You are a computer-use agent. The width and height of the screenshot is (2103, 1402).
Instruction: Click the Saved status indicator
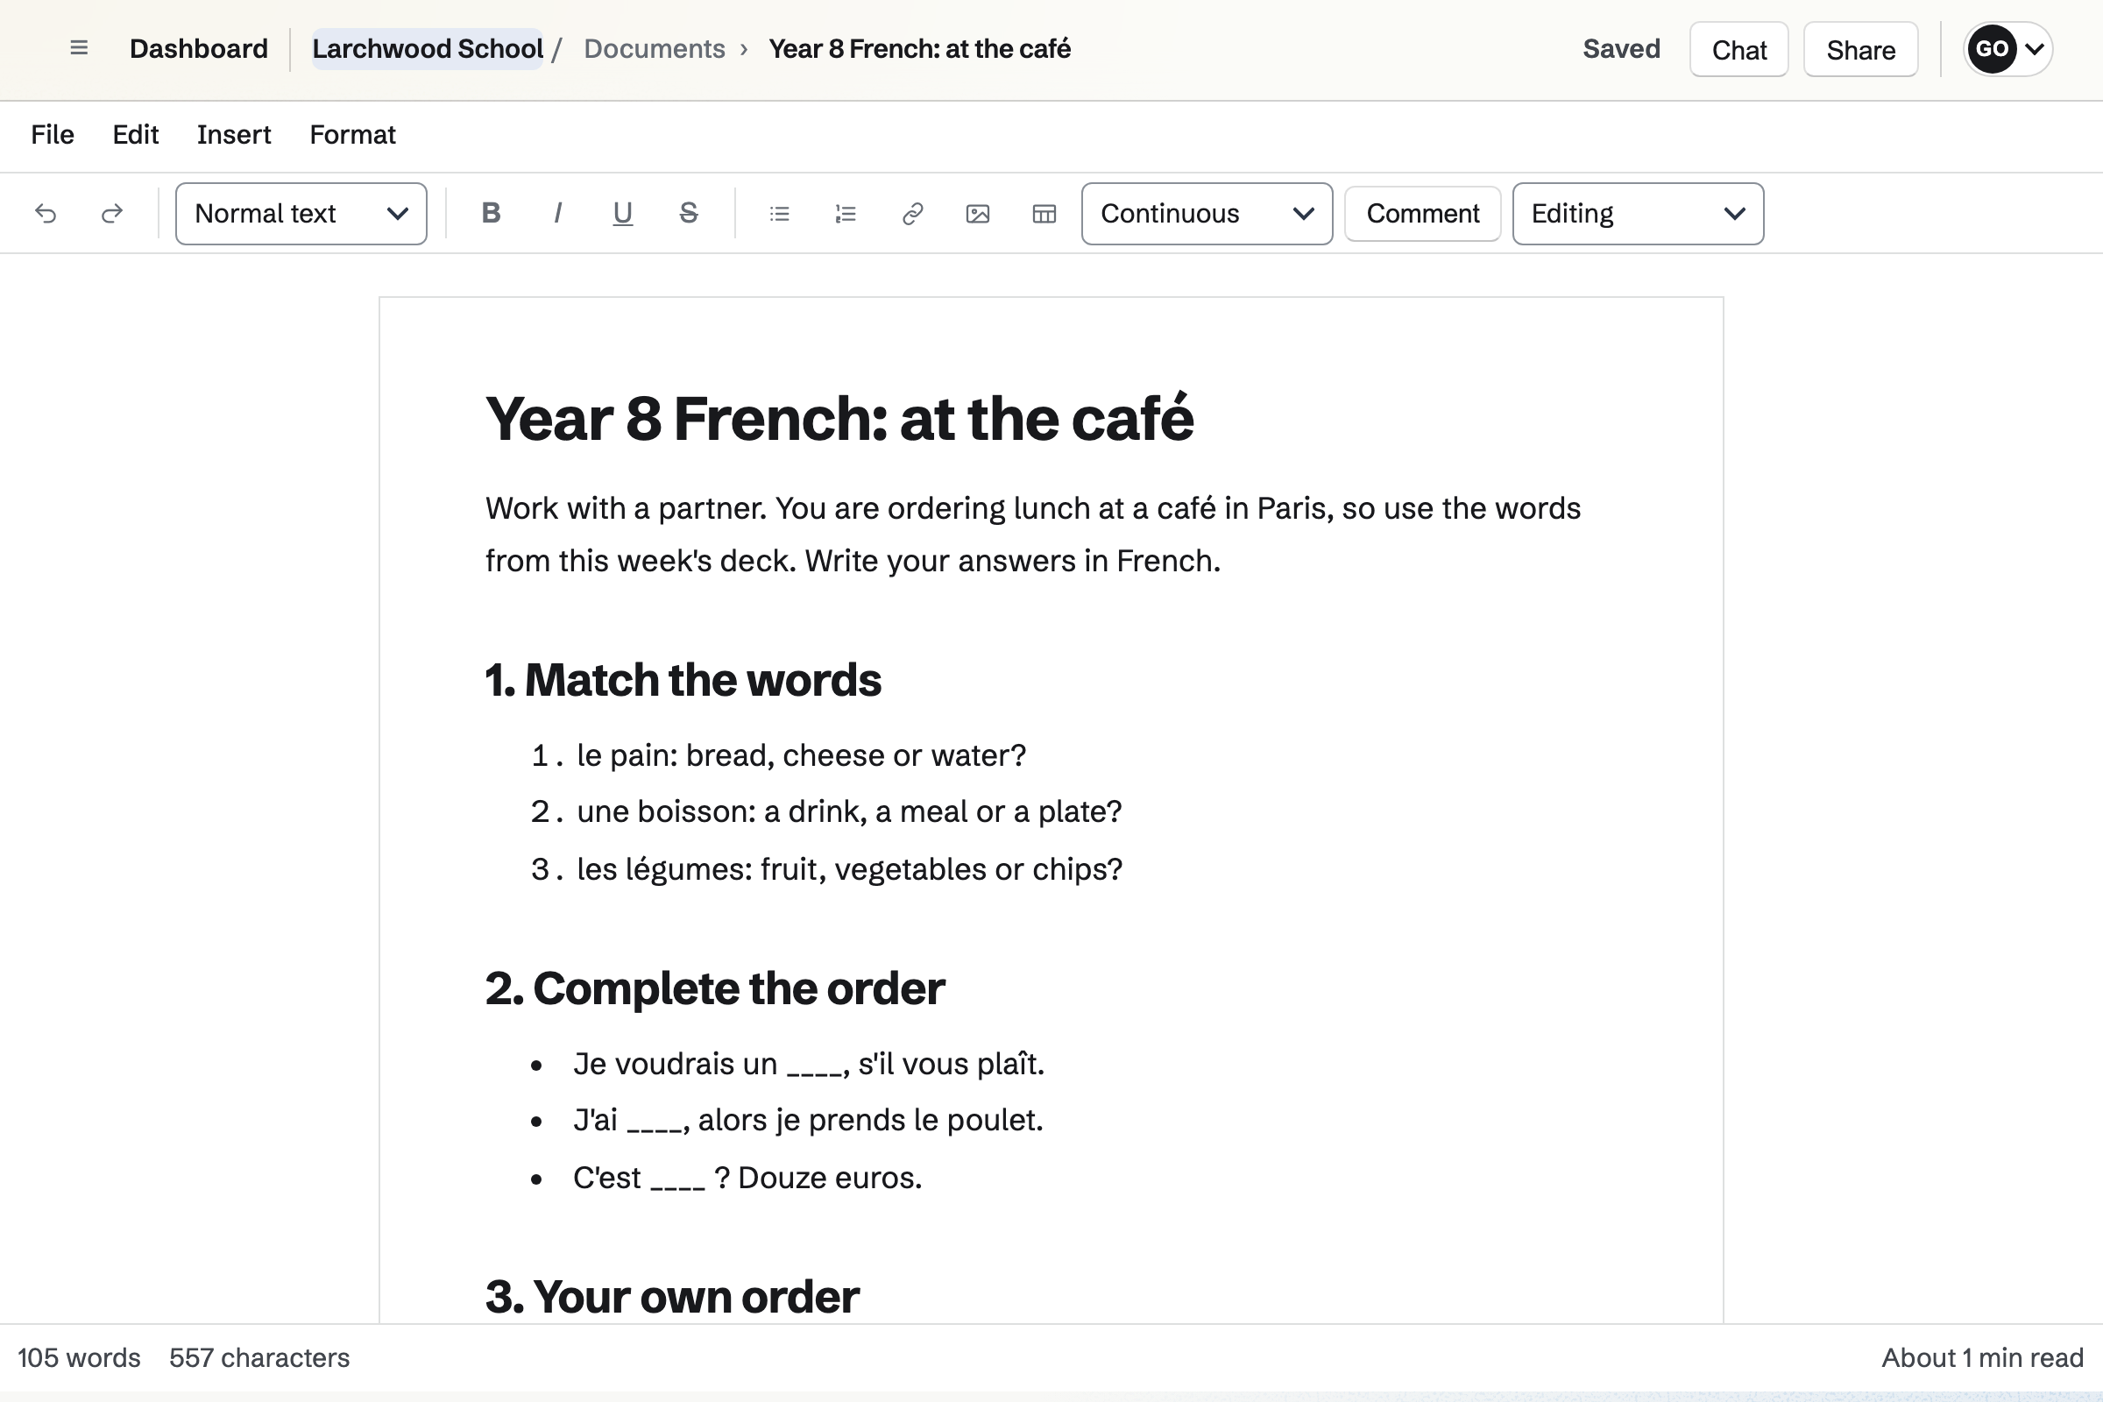point(1621,48)
